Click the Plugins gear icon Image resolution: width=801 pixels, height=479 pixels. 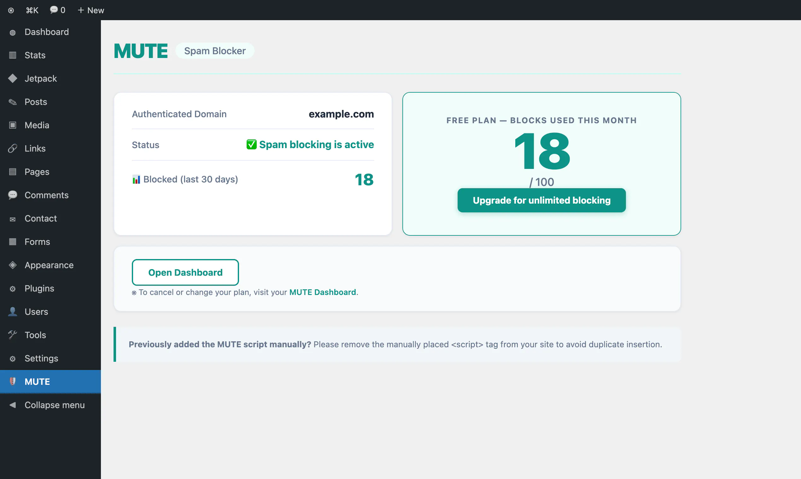click(13, 289)
